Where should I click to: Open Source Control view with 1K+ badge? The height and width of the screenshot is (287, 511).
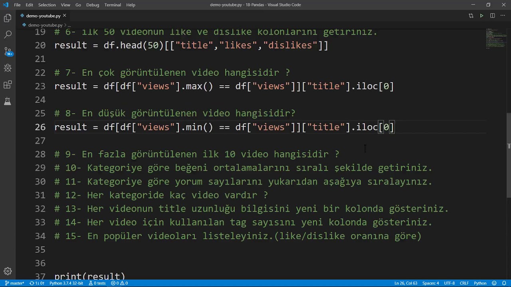(x=8, y=51)
